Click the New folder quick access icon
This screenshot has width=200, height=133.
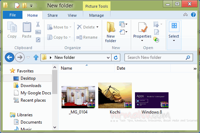pos(24,6)
